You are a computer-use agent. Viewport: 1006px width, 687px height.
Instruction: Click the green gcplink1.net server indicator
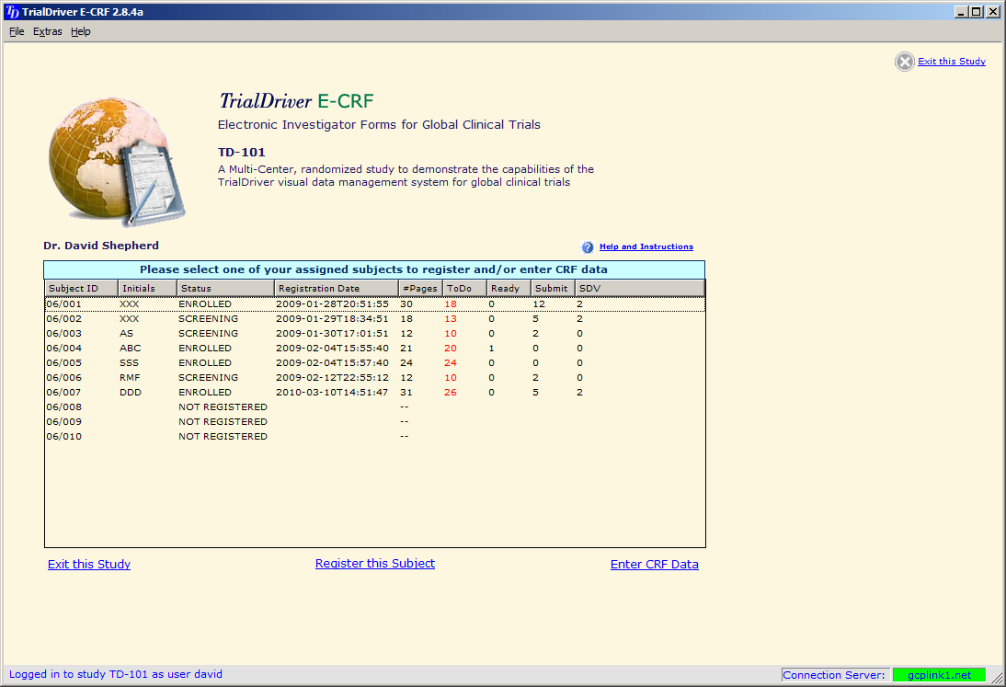click(938, 675)
